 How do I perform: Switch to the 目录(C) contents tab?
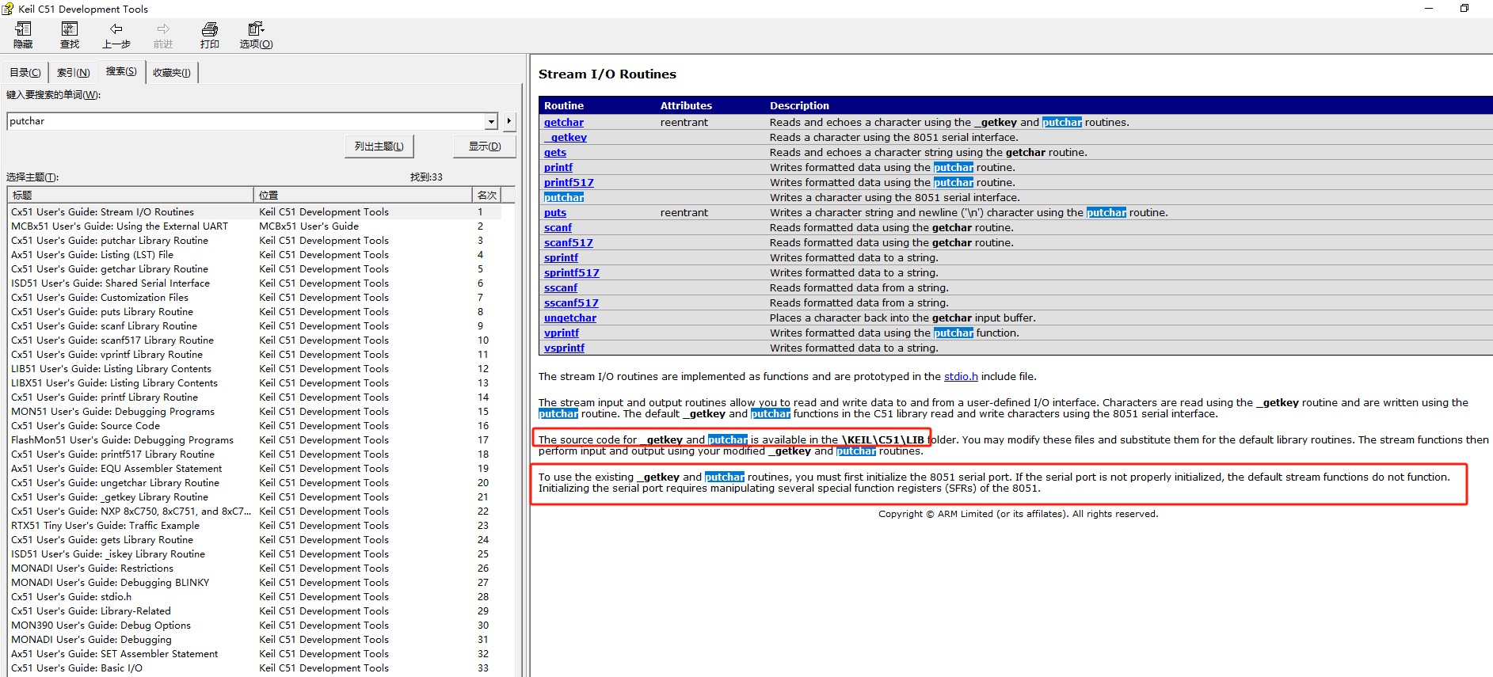tap(25, 73)
